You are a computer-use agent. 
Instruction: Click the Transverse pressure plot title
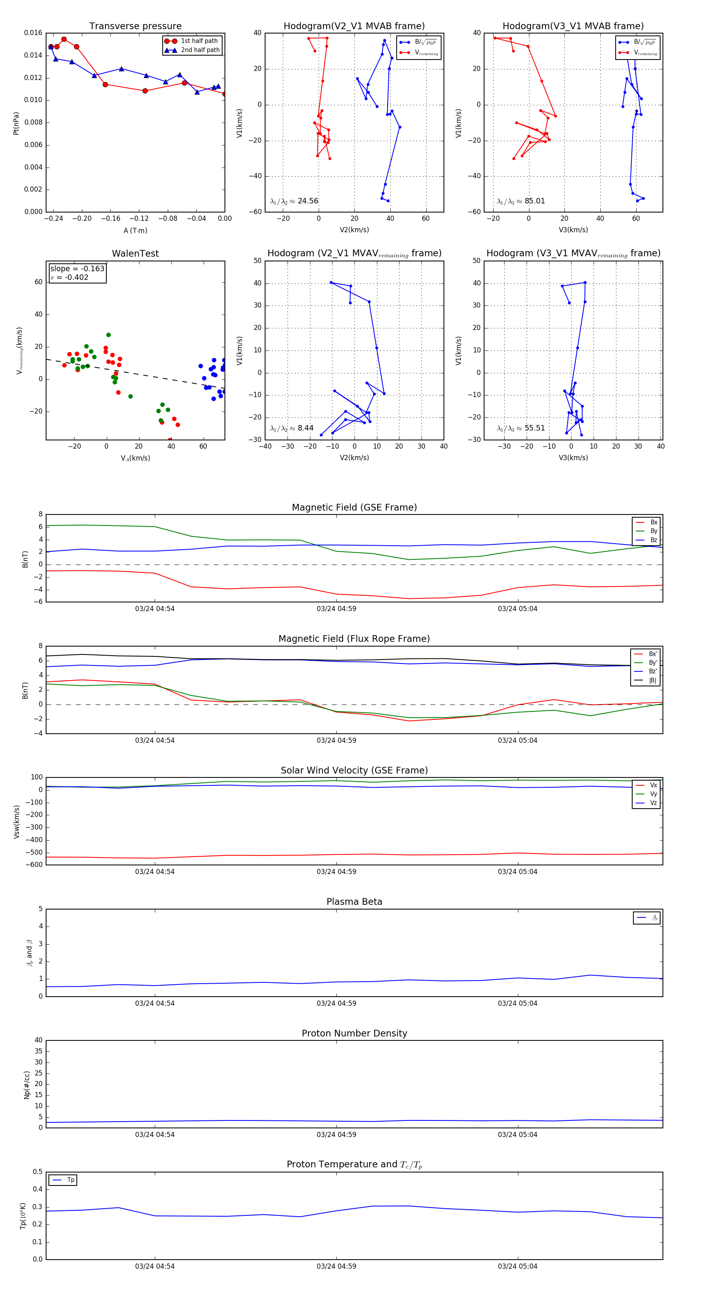(x=135, y=26)
